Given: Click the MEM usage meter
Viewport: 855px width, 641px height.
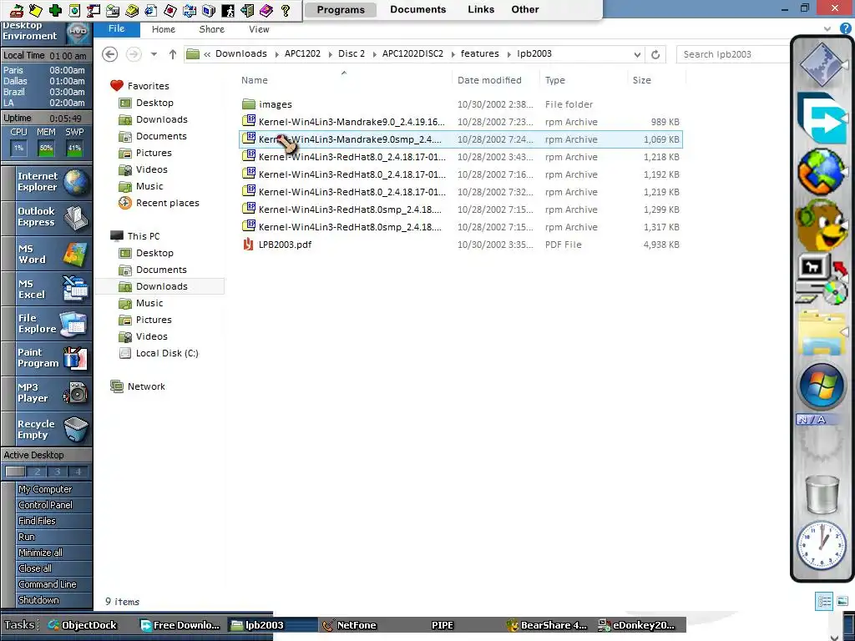Looking at the screenshot, I should [x=47, y=148].
